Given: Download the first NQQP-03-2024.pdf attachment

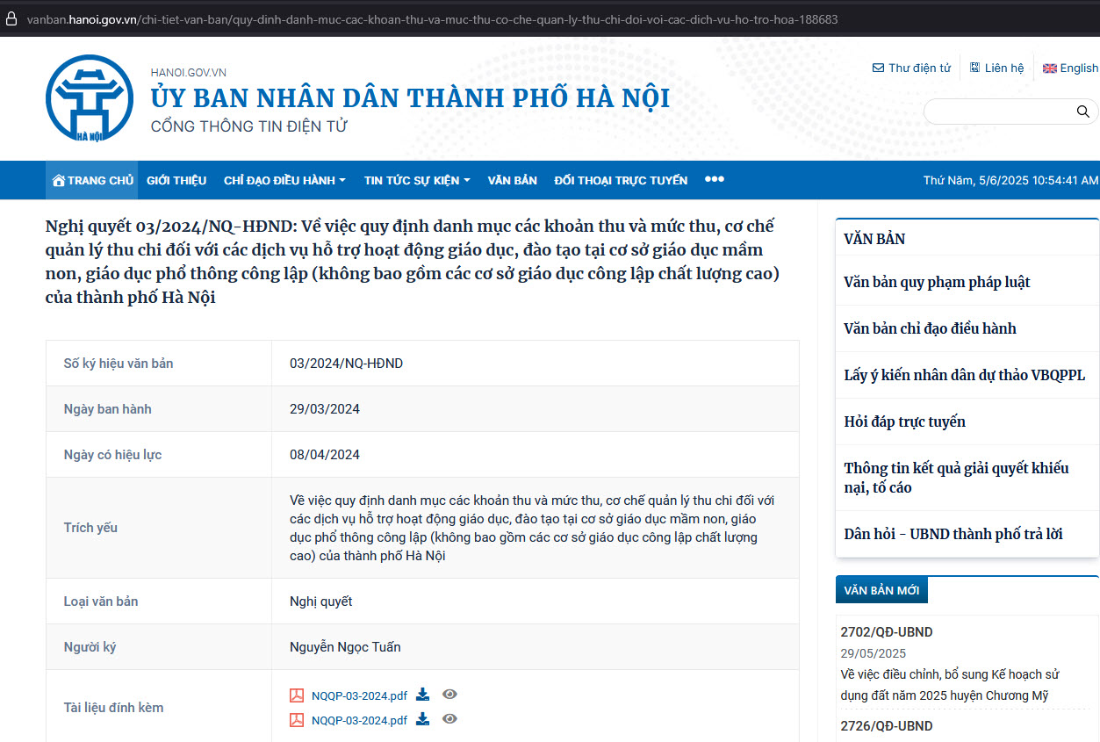Looking at the screenshot, I should point(422,695).
